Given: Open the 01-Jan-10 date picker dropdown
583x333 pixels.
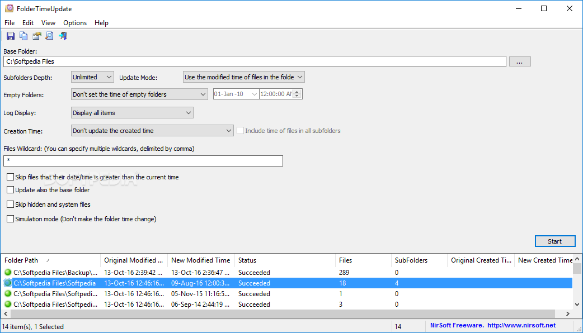Looking at the screenshot, I should (255, 94).
